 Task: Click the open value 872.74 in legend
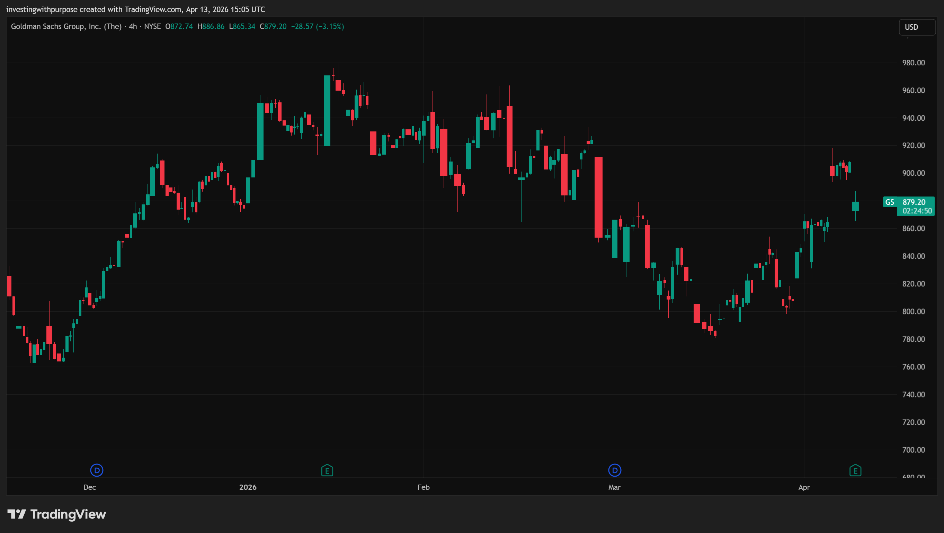(x=181, y=26)
